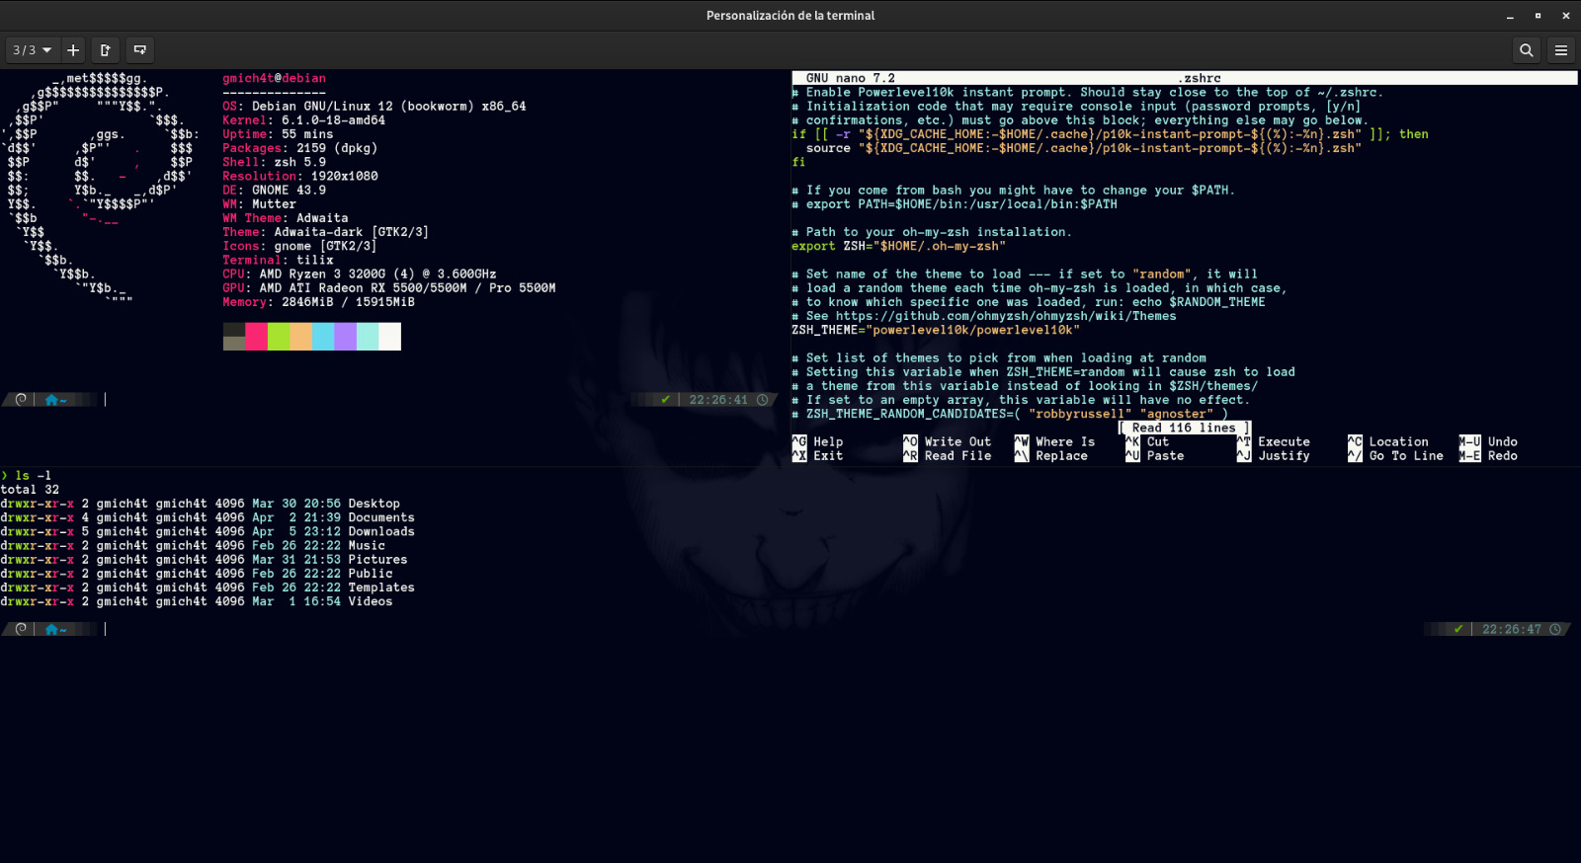
Task: Click the ^J key for Justify
Action: pos(1244,455)
